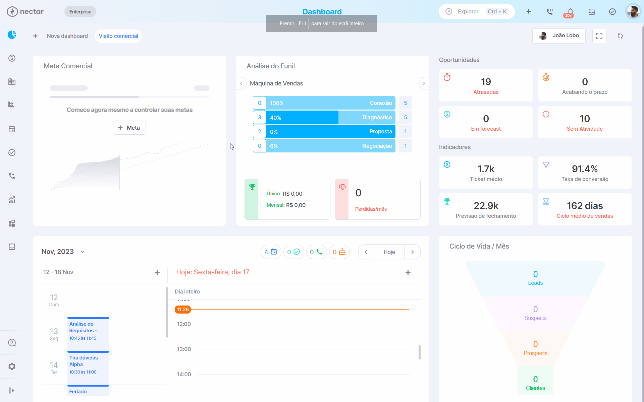Image resolution: width=644 pixels, height=402 pixels.
Task: Open the inbox tray sidebar icon
Action: click(12, 247)
